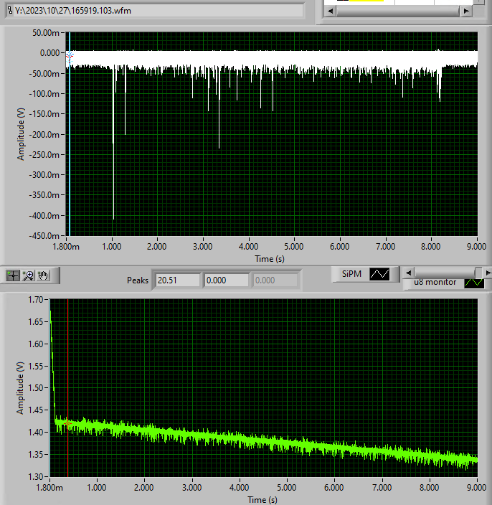
Task: Click the SiPM graph 1.800m x-axis start value
Action: (66, 247)
